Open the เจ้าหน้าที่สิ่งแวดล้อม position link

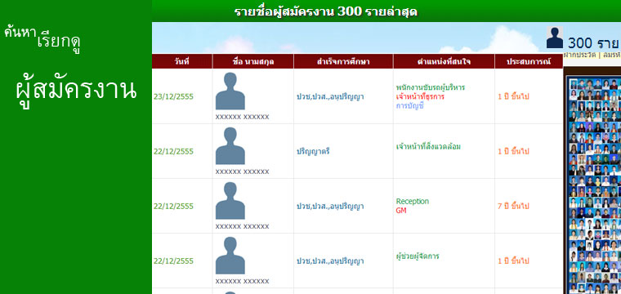[428, 147]
